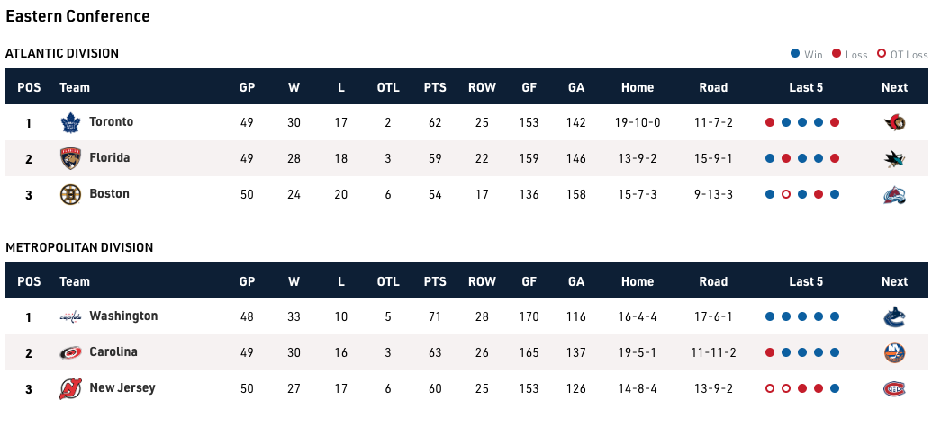This screenshot has width=932, height=427.
Task: Open Toronto's next opponent Senators logo
Action: (x=894, y=122)
